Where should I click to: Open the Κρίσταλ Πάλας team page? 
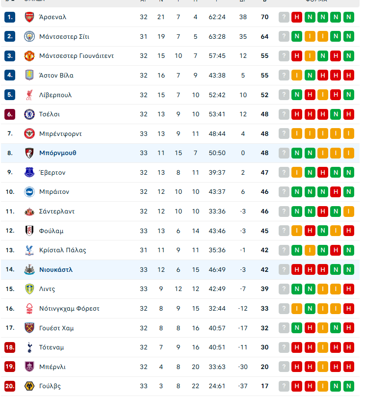[x=62, y=250]
